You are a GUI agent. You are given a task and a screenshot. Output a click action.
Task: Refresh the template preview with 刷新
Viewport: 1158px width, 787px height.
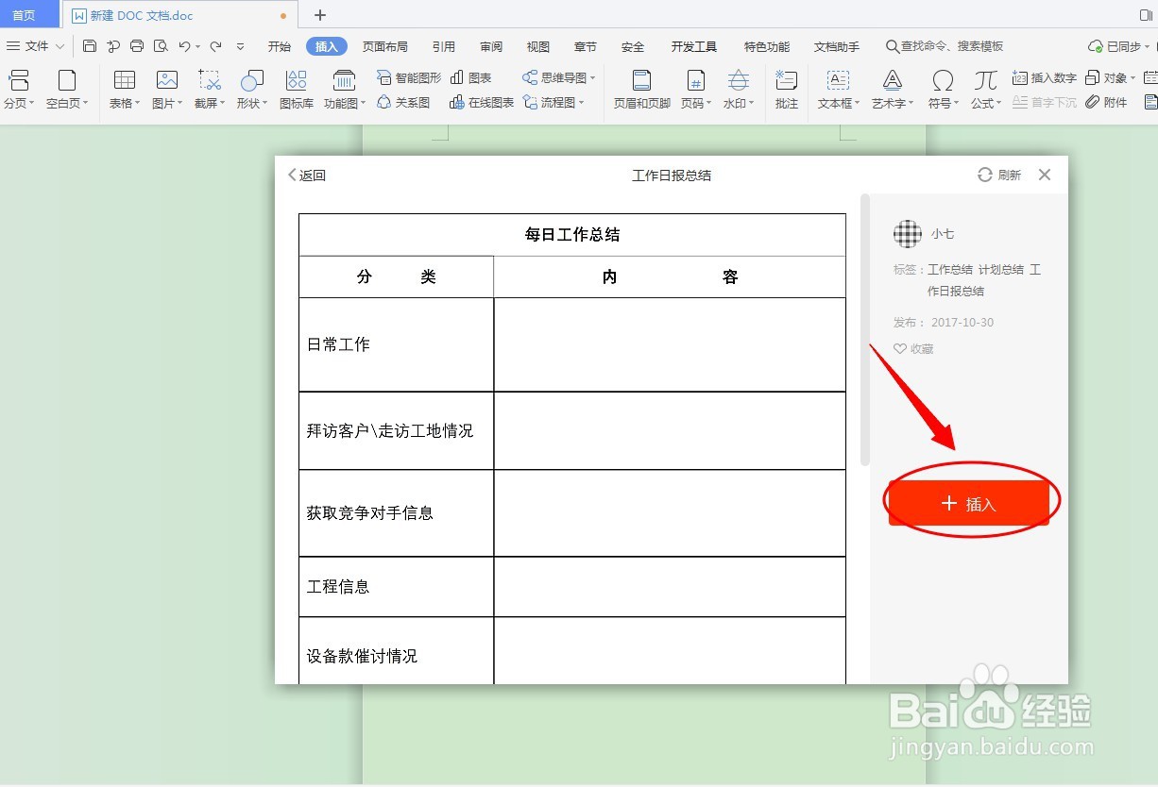coord(999,175)
